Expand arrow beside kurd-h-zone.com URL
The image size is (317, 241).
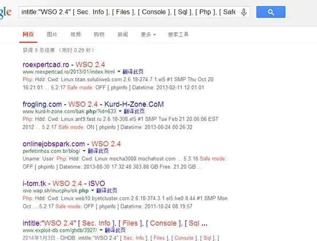click(120, 111)
